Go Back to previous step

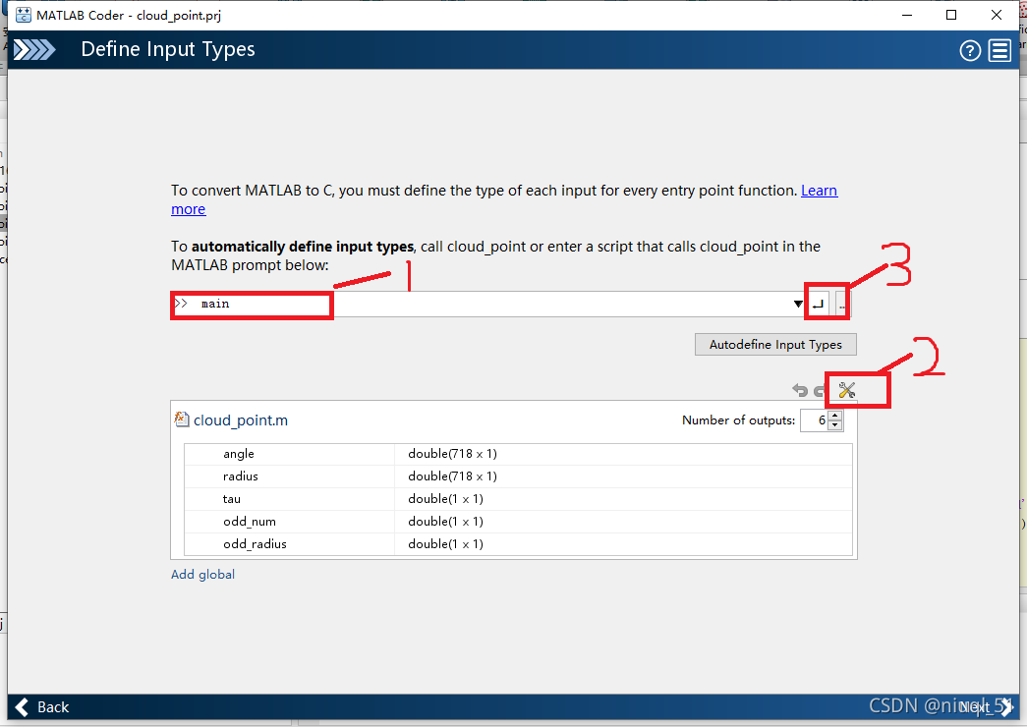[42, 707]
